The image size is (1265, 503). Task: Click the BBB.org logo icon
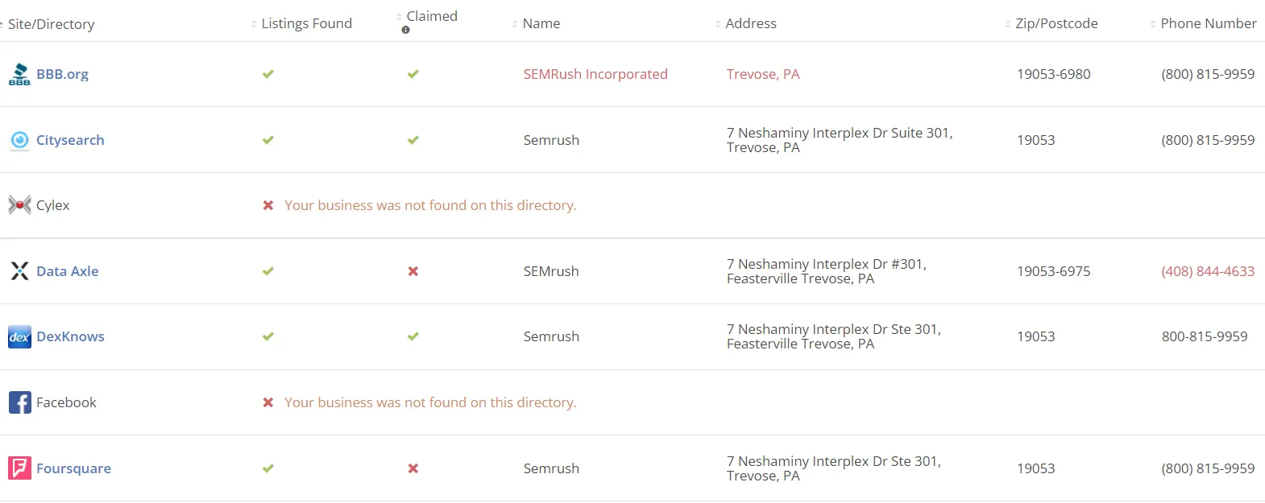coord(19,74)
